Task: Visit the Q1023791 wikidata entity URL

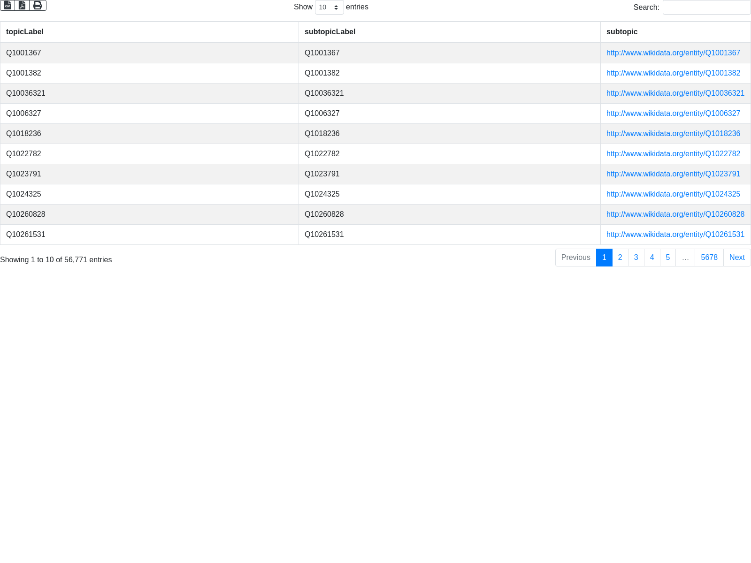Action: click(x=673, y=174)
